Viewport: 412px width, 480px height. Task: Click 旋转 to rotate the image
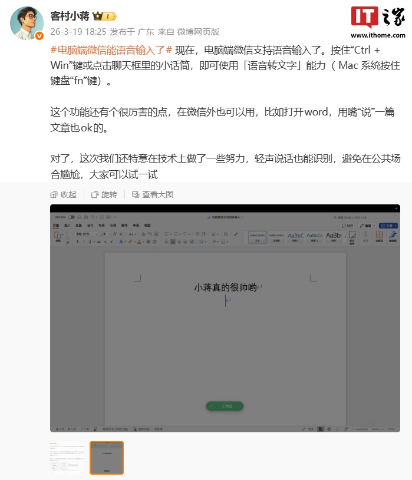(x=104, y=194)
